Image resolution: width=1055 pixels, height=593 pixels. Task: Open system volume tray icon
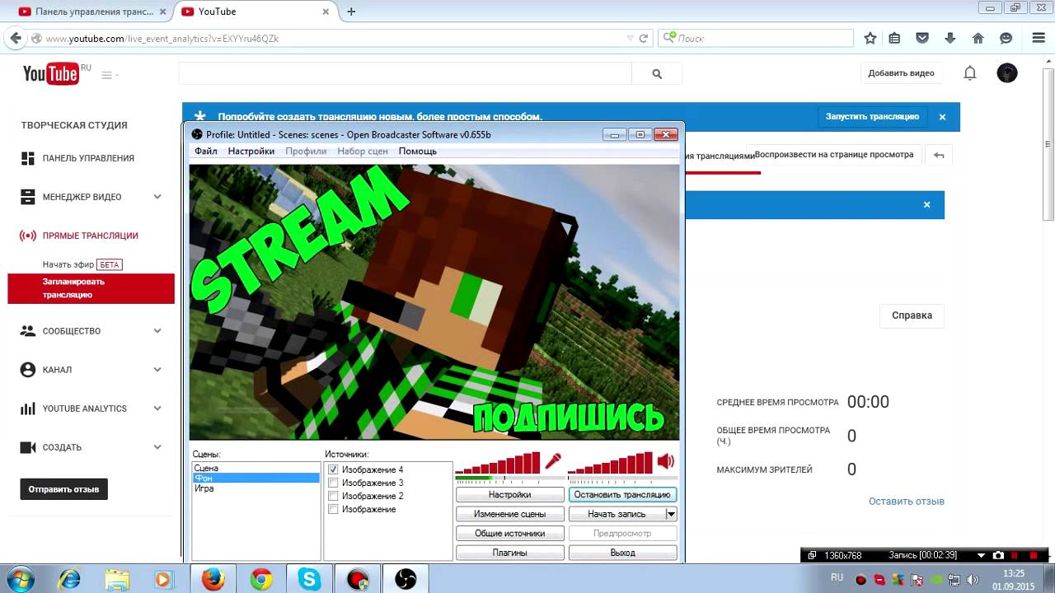973,579
